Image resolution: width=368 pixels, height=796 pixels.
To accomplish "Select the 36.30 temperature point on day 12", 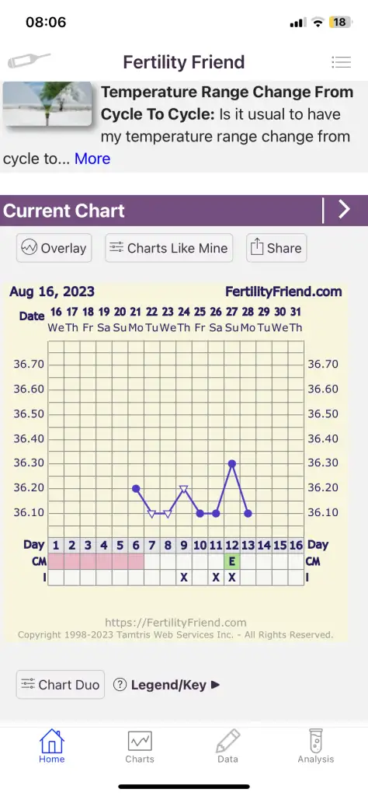I will point(231,463).
